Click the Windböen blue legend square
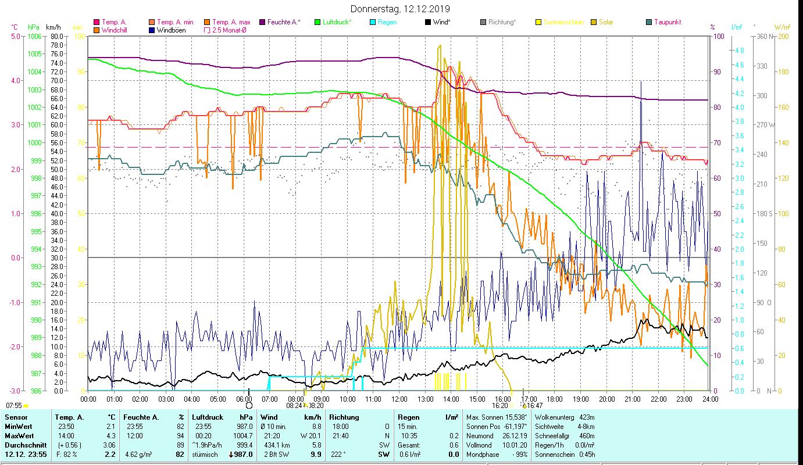803x465 pixels. [x=152, y=30]
